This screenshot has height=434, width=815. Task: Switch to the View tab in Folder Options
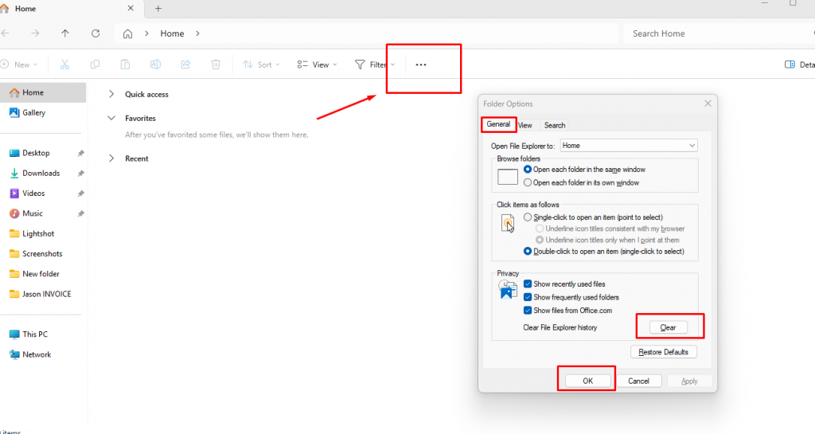pyautogui.click(x=525, y=125)
